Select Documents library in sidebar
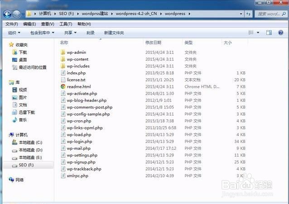Screen dimensions: 289x204 pyautogui.click(x=20, y=105)
